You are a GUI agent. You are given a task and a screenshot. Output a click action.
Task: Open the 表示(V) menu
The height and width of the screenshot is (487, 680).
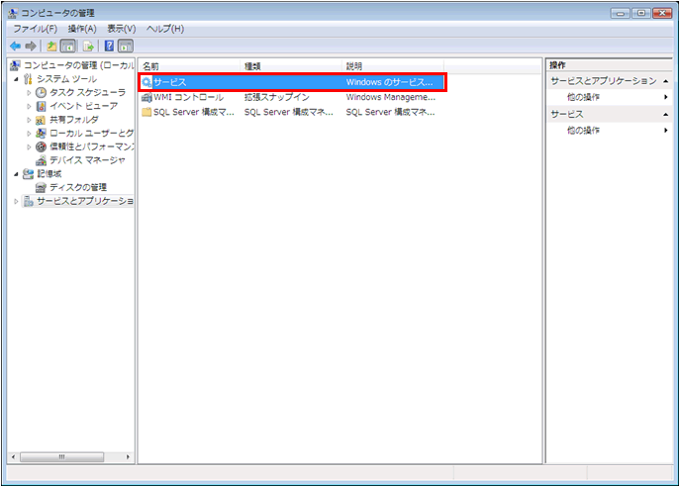coord(122,29)
